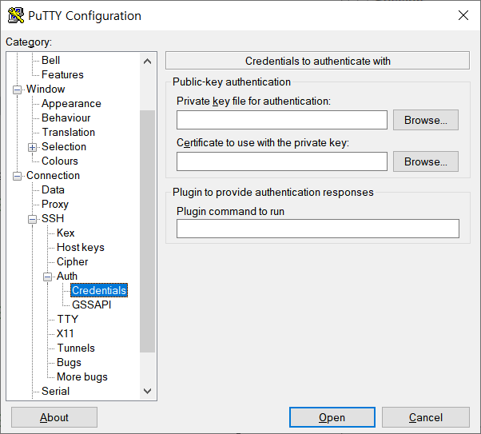Image resolution: width=481 pixels, height=434 pixels.
Task: Open the Serial settings
Action: point(55,392)
